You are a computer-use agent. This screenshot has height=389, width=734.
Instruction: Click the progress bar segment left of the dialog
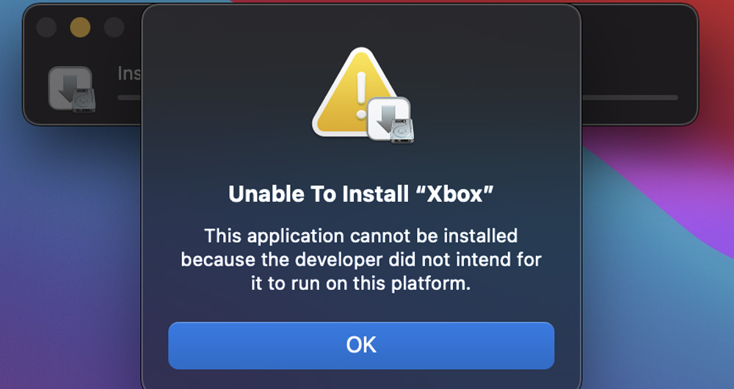pos(129,98)
